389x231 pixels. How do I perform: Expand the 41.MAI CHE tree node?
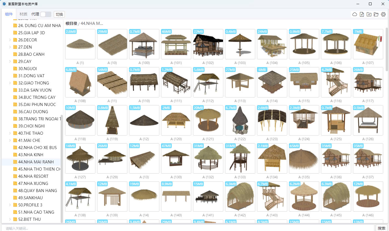pyautogui.click(x=10, y=140)
